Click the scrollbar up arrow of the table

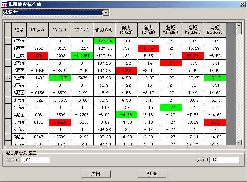[x=238, y=25]
